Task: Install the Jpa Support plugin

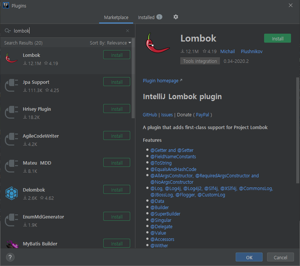Action: point(117,82)
